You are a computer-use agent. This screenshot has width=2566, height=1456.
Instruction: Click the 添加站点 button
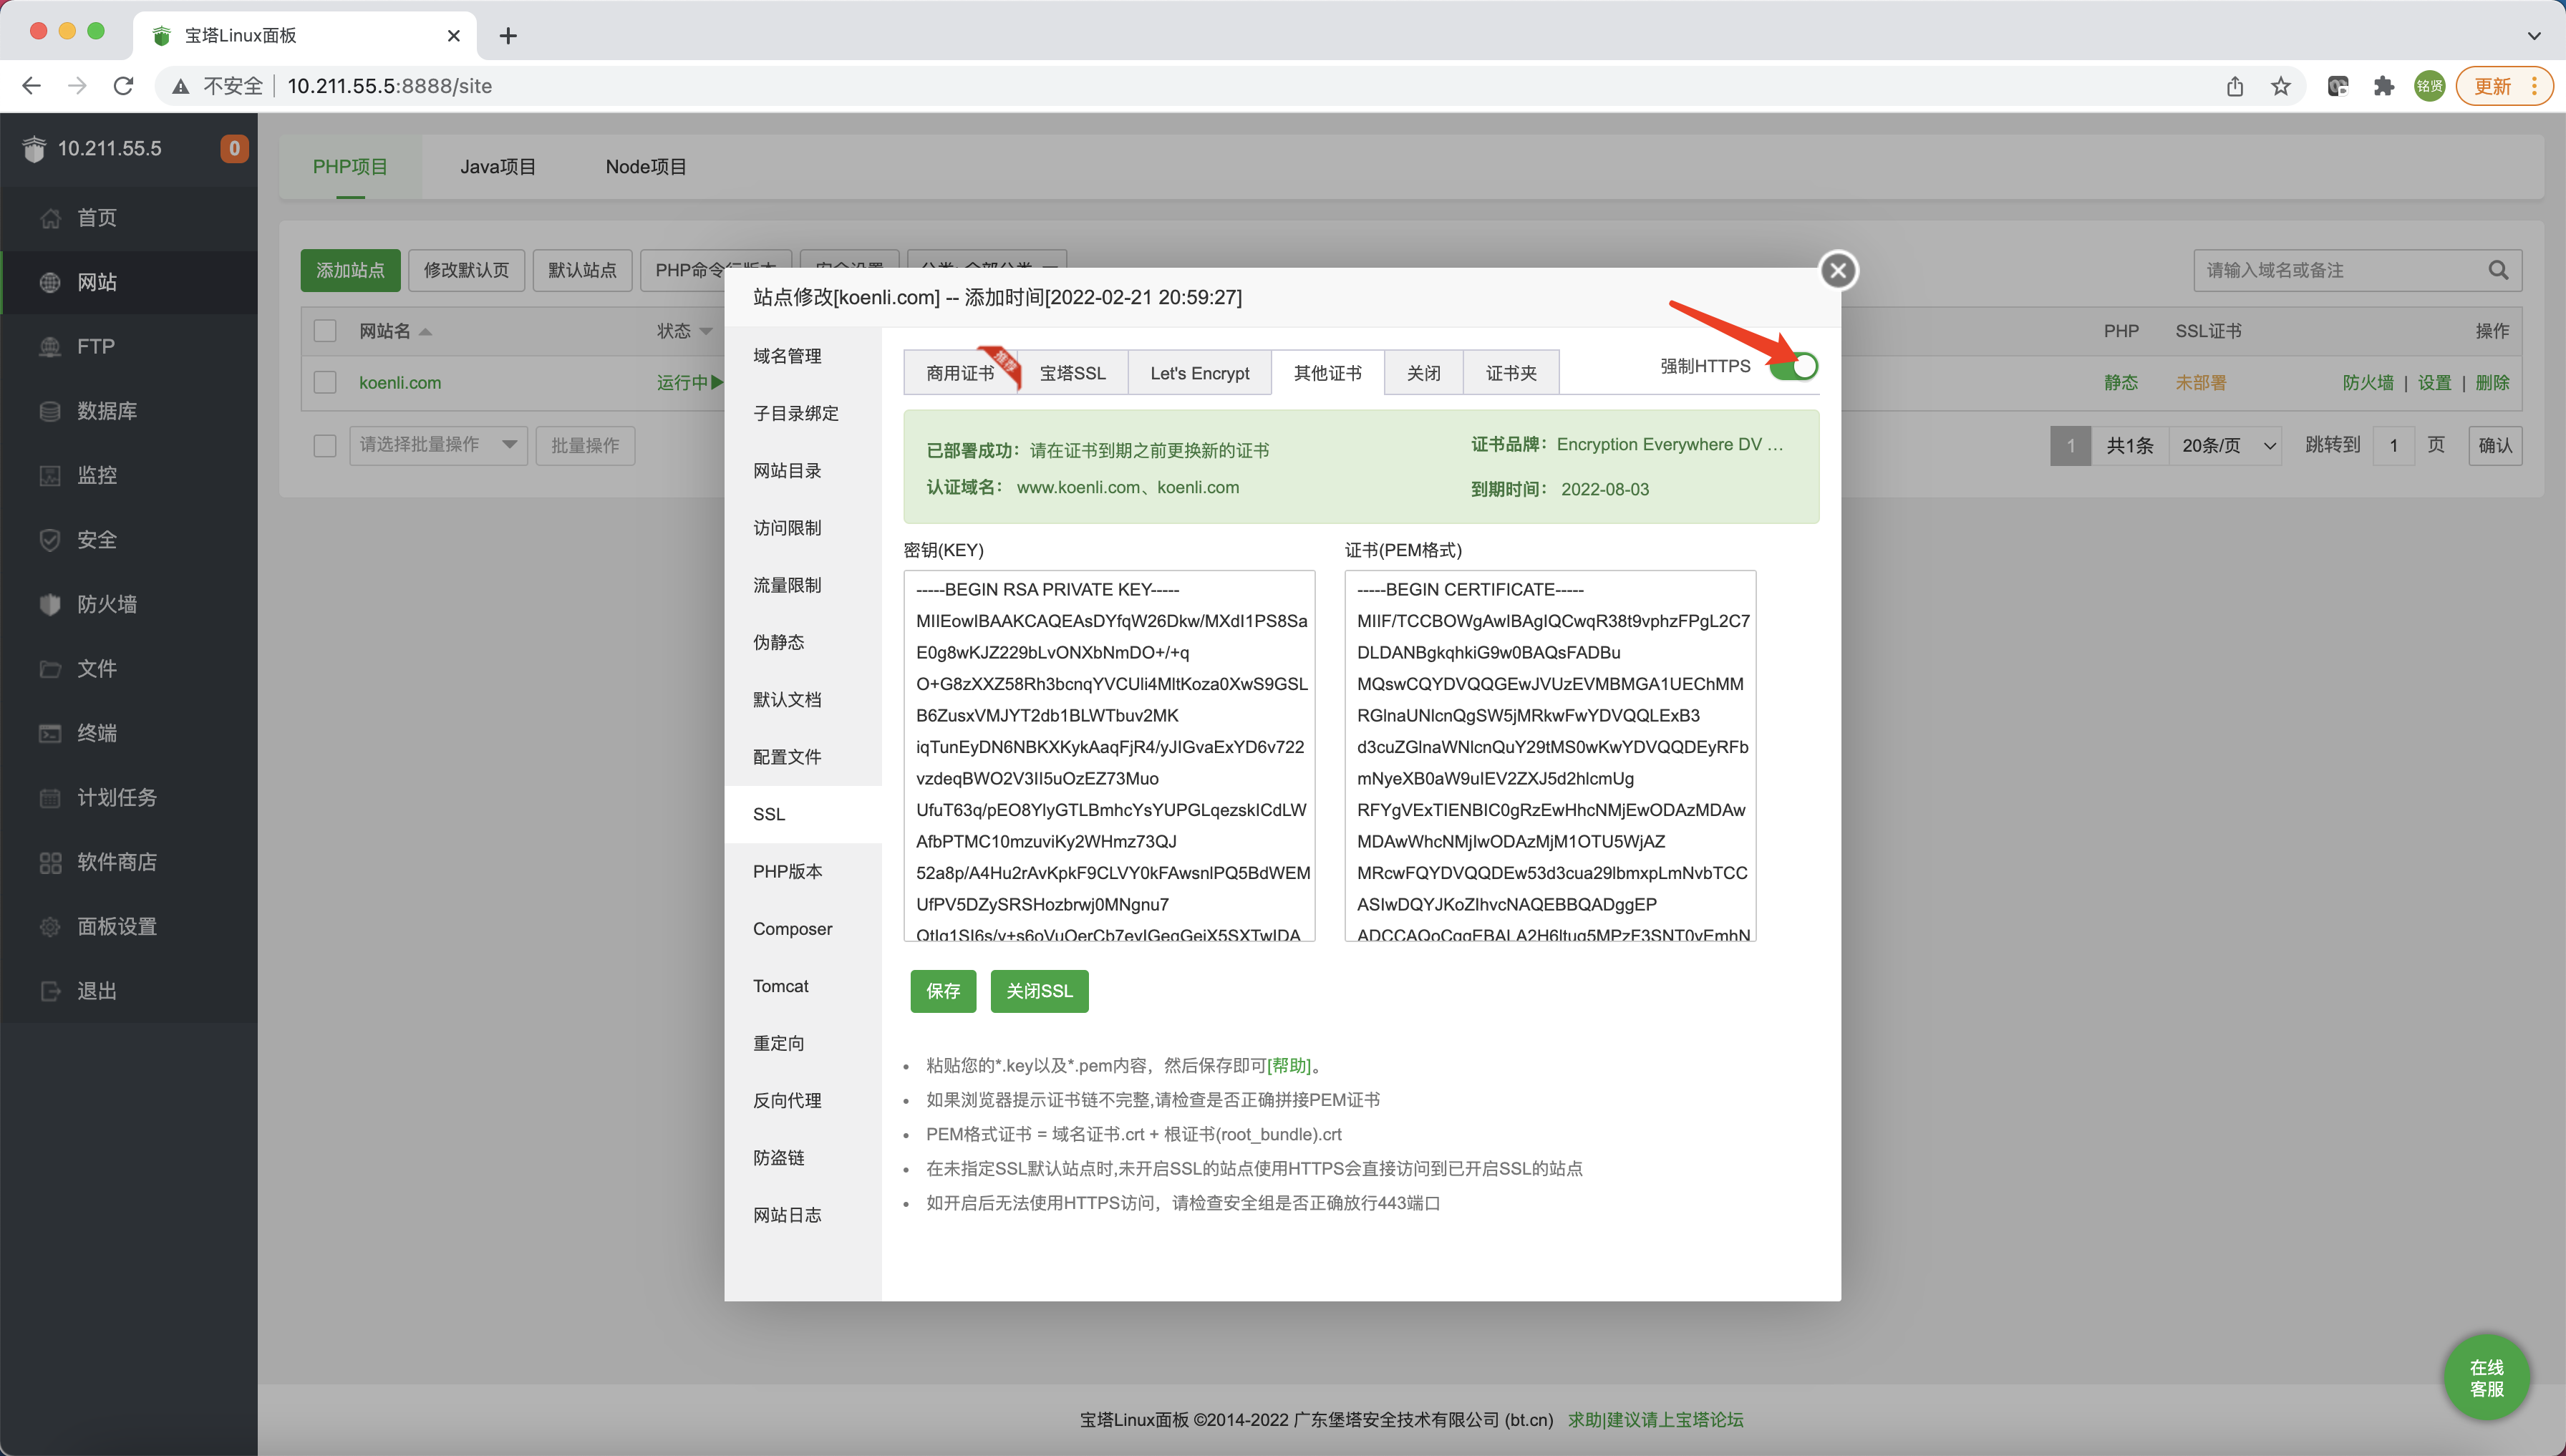(x=350, y=270)
